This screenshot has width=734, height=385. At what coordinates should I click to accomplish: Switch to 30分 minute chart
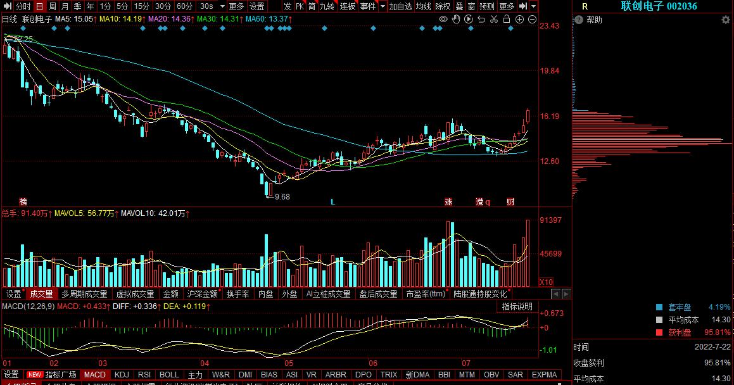click(163, 6)
